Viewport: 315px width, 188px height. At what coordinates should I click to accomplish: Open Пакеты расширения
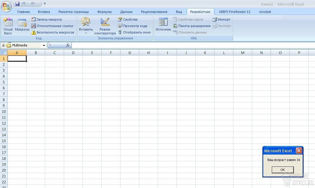coord(192,26)
